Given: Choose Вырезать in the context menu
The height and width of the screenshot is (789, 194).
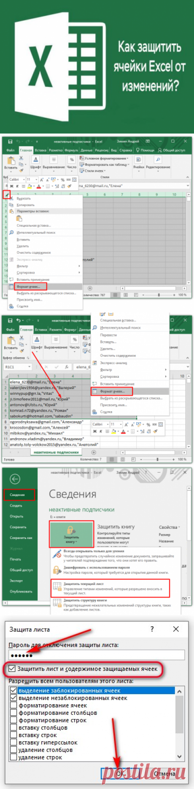Looking at the screenshot, I should pos(24,198).
